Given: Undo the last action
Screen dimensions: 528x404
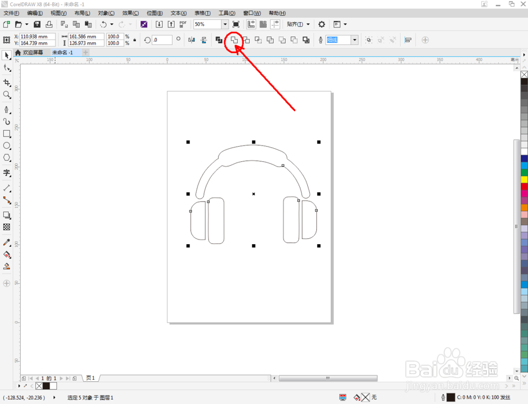Looking at the screenshot, I should click(x=103, y=24).
